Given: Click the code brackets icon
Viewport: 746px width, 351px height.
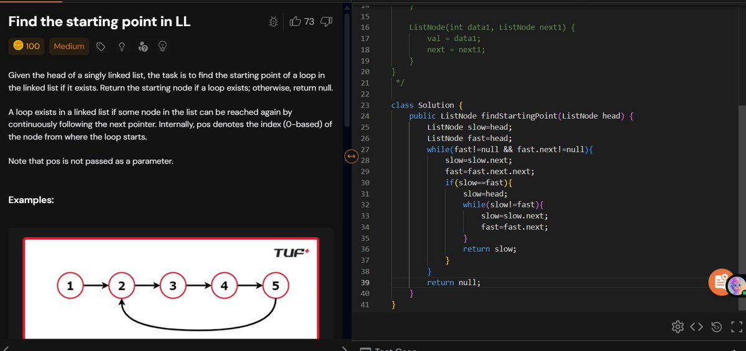Looking at the screenshot, I should coord(697,326).
